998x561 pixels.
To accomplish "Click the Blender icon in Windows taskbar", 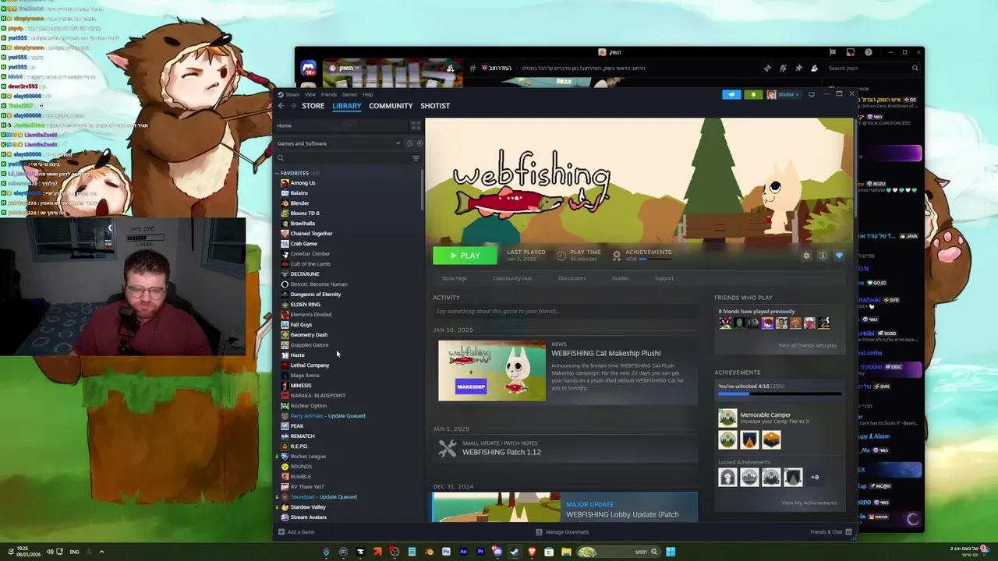I will [429, 552].
